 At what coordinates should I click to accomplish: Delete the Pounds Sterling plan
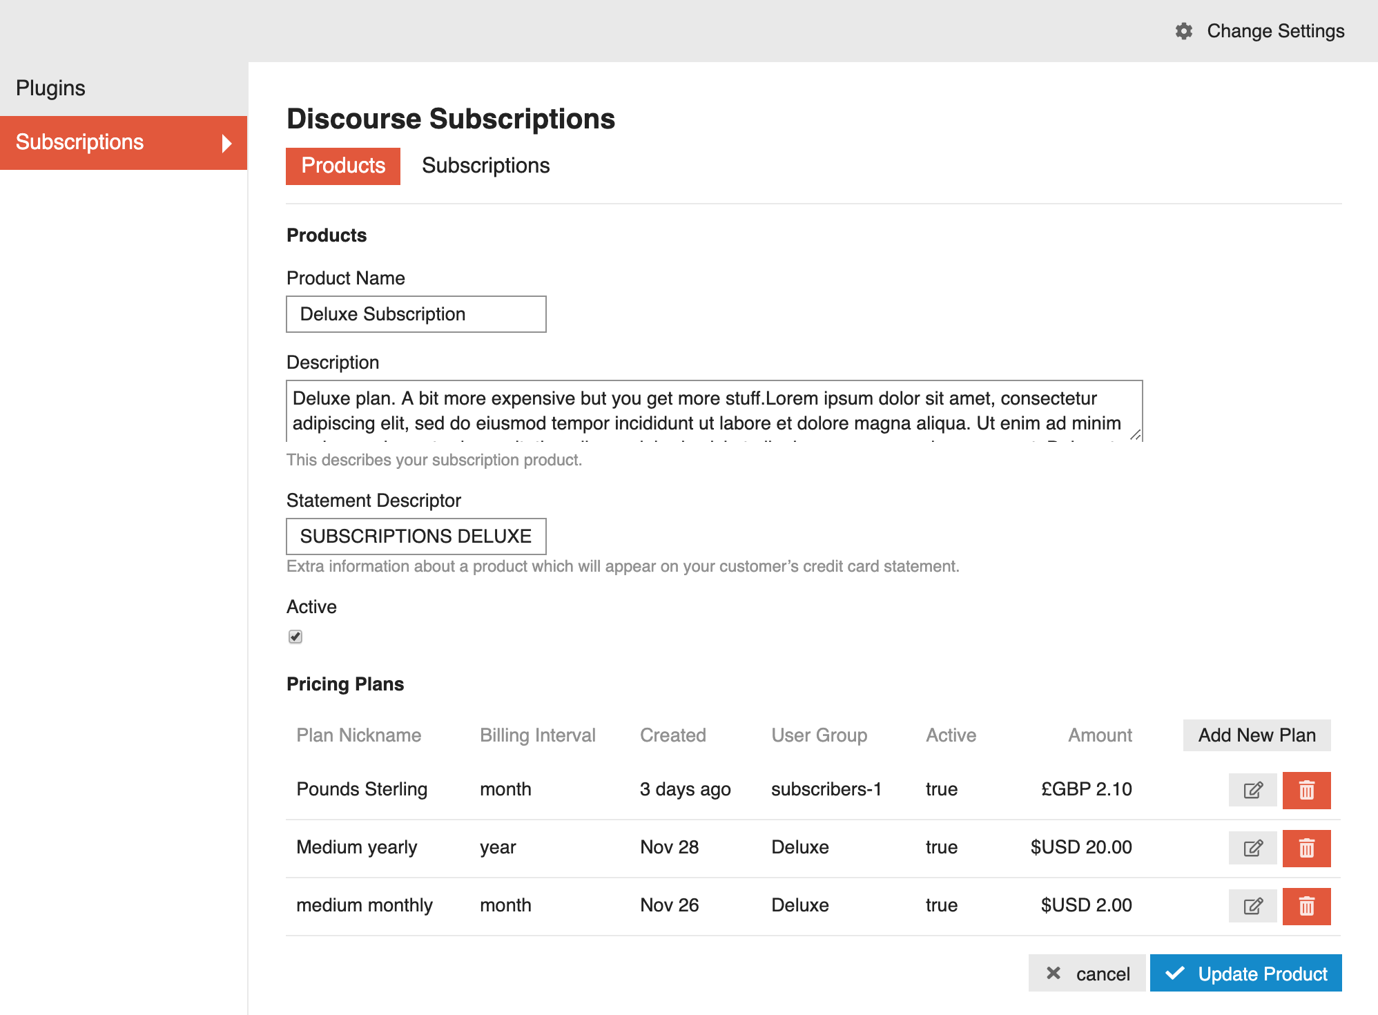tap(1306, 790)
